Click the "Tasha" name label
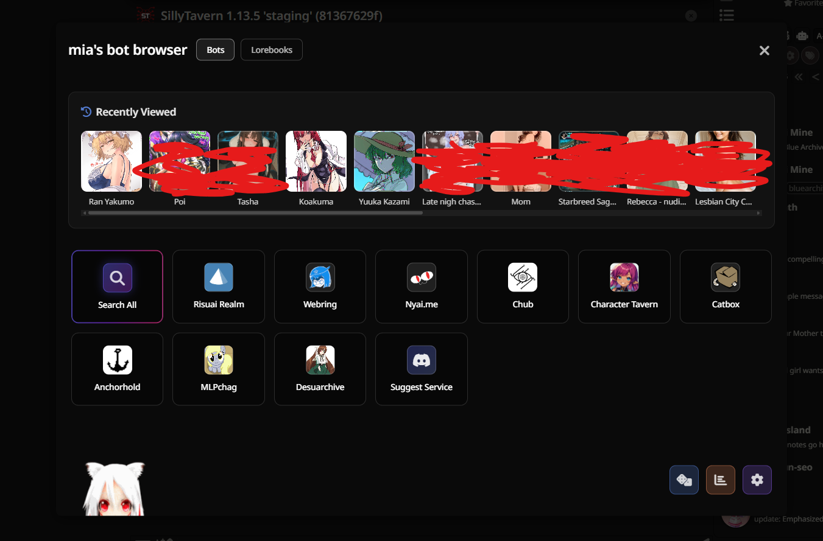This screenshot has height=541, width=823. click(x=248, y=201)
